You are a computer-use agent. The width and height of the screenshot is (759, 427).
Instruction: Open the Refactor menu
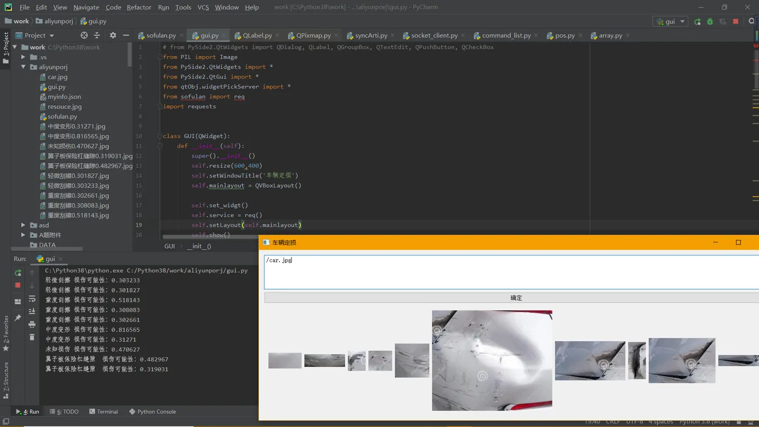[x=139, y=7]
